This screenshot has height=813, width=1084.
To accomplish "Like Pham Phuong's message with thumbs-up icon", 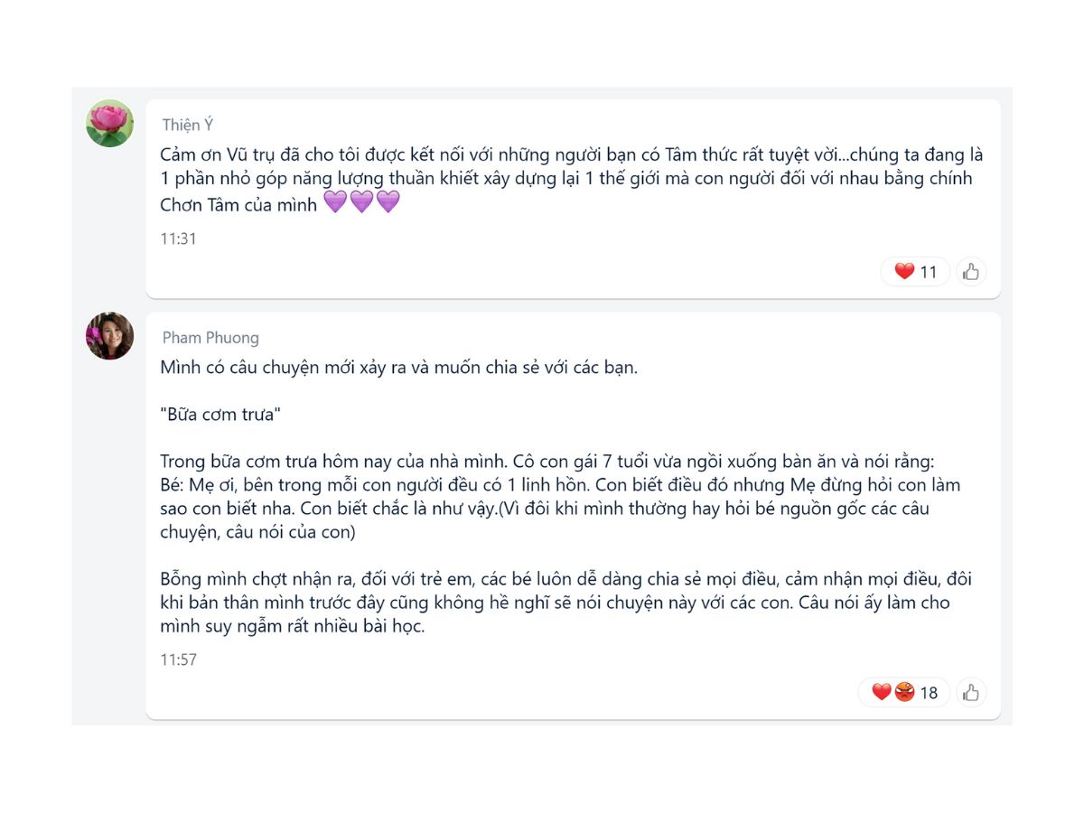I will (971, 692).
